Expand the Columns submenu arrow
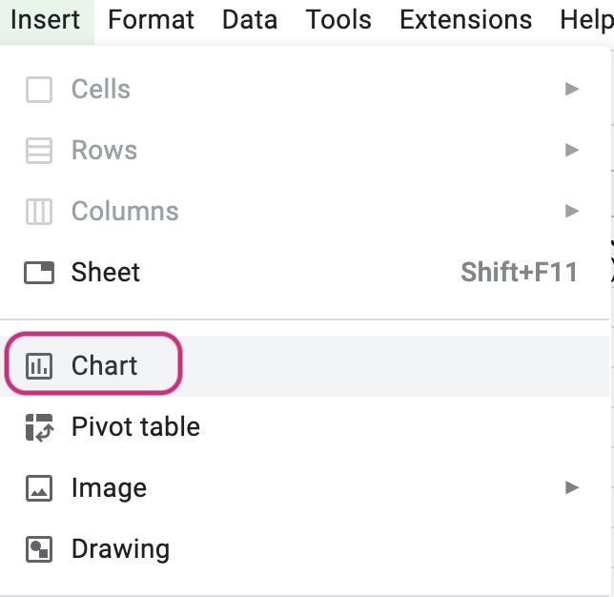The height and width of the screenshot is (597, 614). tap(572, 211)
